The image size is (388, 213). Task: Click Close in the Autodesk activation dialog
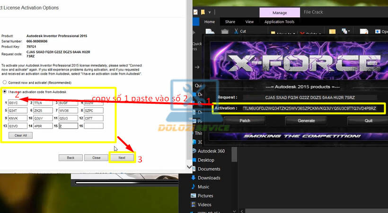[96, 158]
